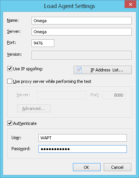Click the empty Version field
The width and height of the screenshot is (139, 178).
[82, 55]
